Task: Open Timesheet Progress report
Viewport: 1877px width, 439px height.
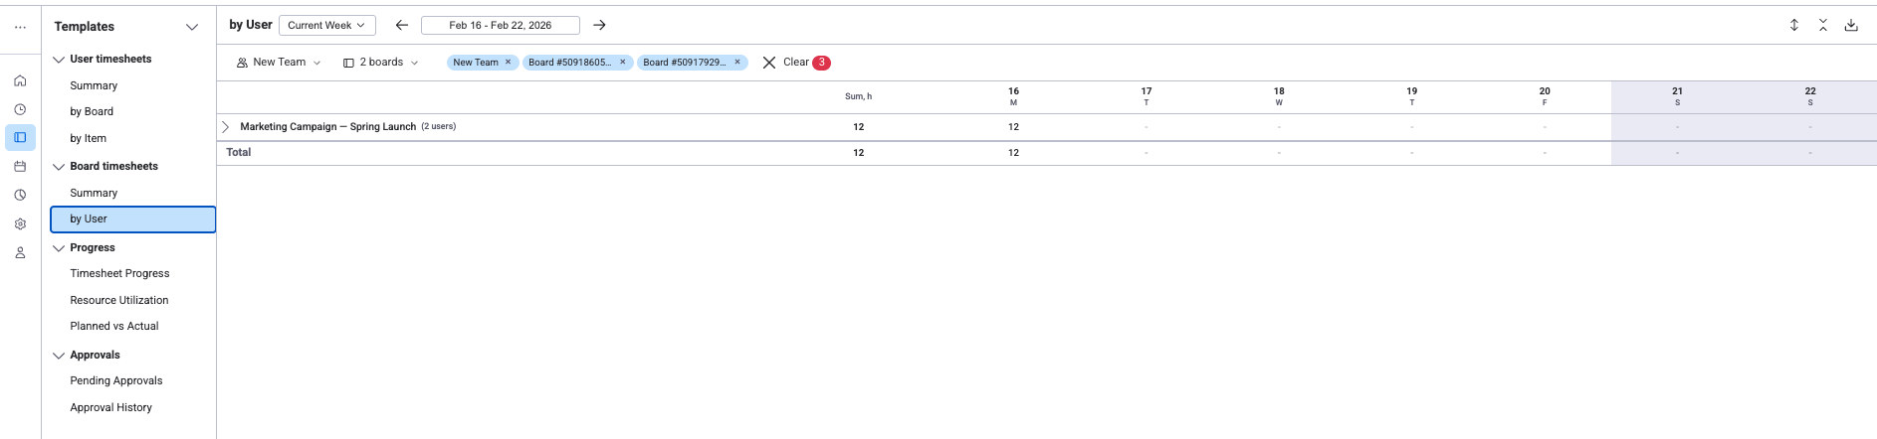Action: [x=119, y=273]
